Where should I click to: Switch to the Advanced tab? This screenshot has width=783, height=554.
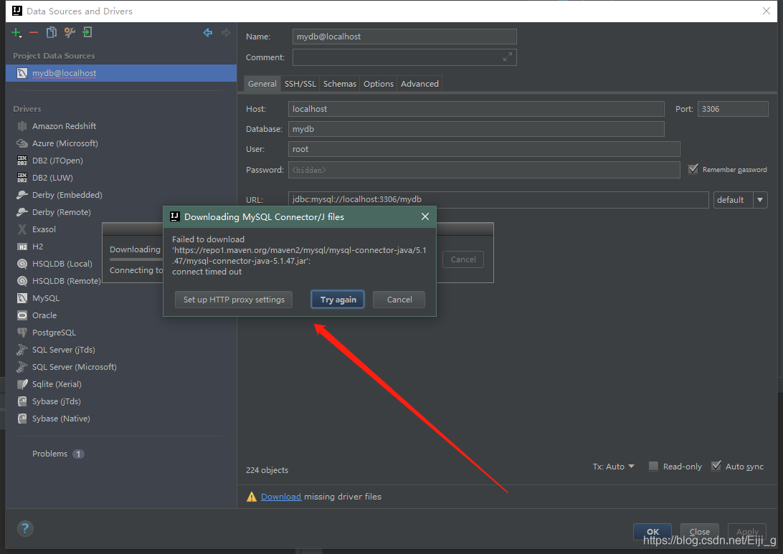pos(419,84)
